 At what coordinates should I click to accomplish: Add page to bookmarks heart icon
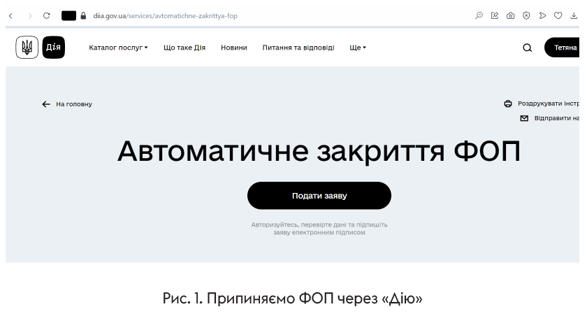[558, 15]
